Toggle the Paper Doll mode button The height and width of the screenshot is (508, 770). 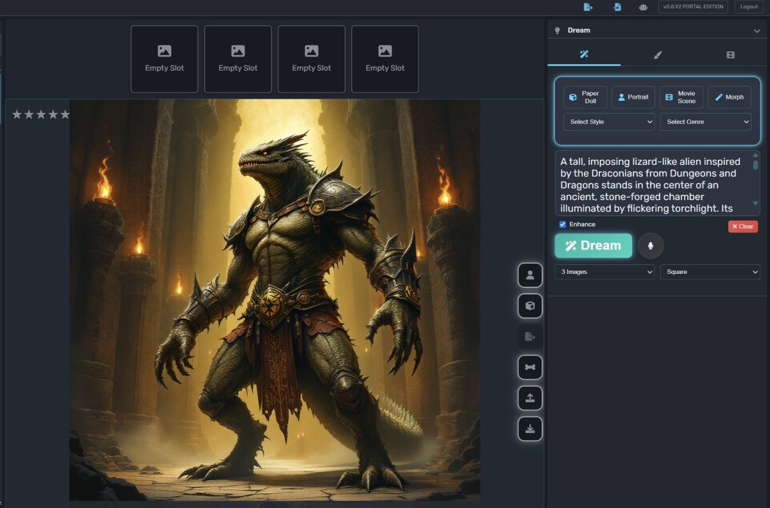[x=585, y=96]
